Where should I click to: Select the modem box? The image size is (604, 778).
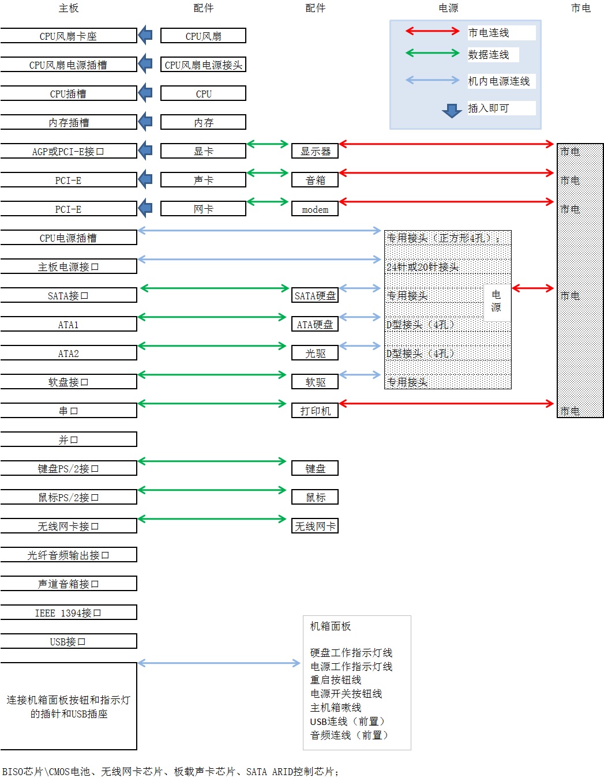click(315, 209)
